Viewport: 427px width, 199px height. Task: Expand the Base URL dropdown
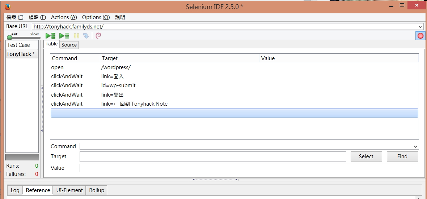click(420, 27)
